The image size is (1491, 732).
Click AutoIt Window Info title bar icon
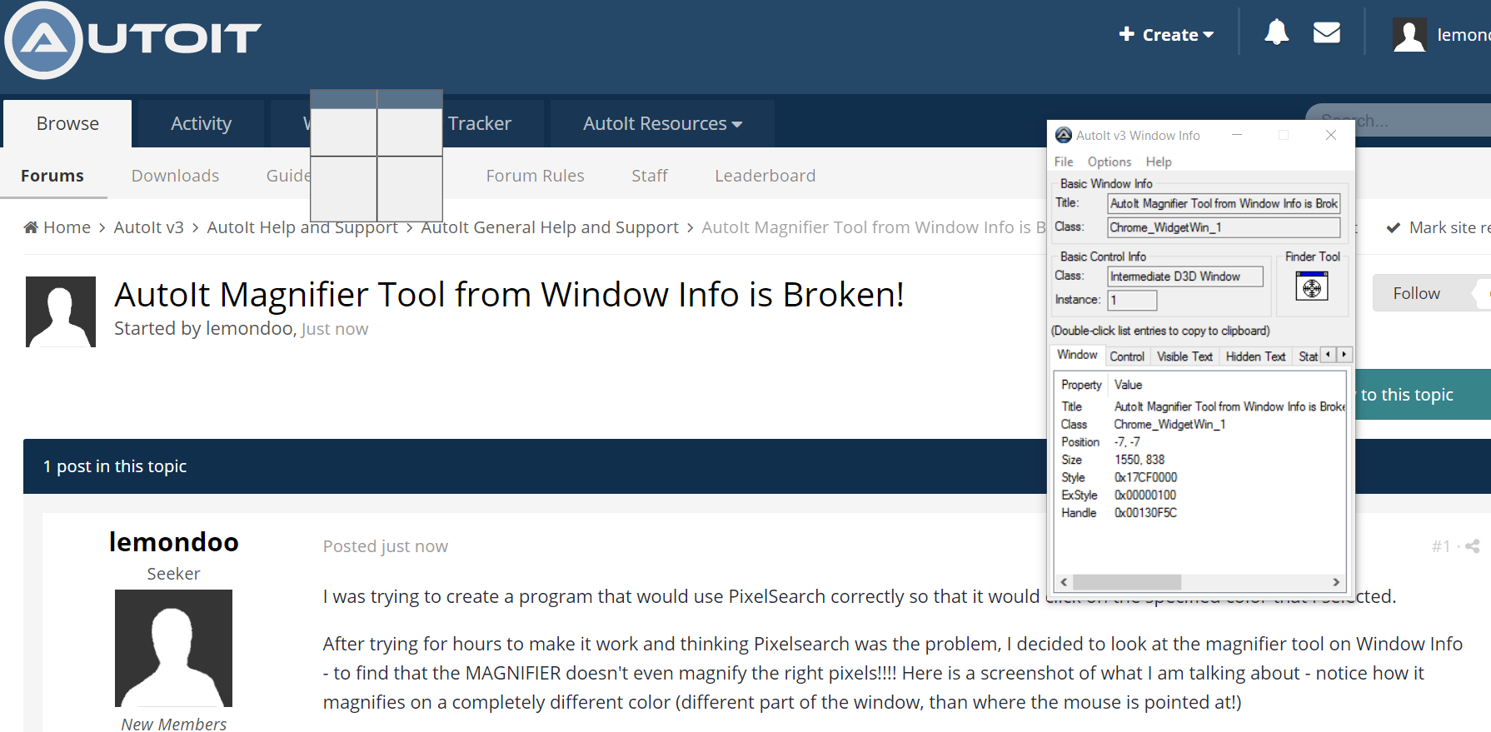click(1064, 135)
